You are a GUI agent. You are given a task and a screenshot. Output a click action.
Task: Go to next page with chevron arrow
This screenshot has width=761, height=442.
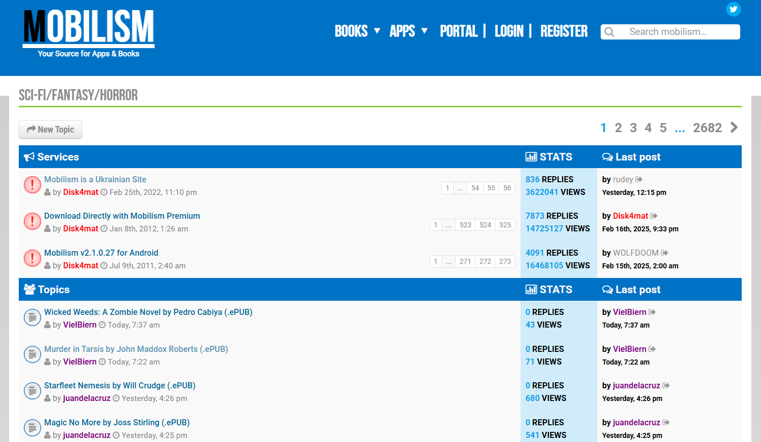coord(734,128)
